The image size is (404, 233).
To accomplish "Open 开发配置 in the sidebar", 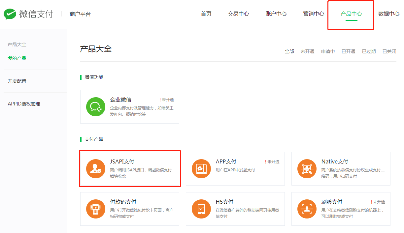I will coord(17,81).
